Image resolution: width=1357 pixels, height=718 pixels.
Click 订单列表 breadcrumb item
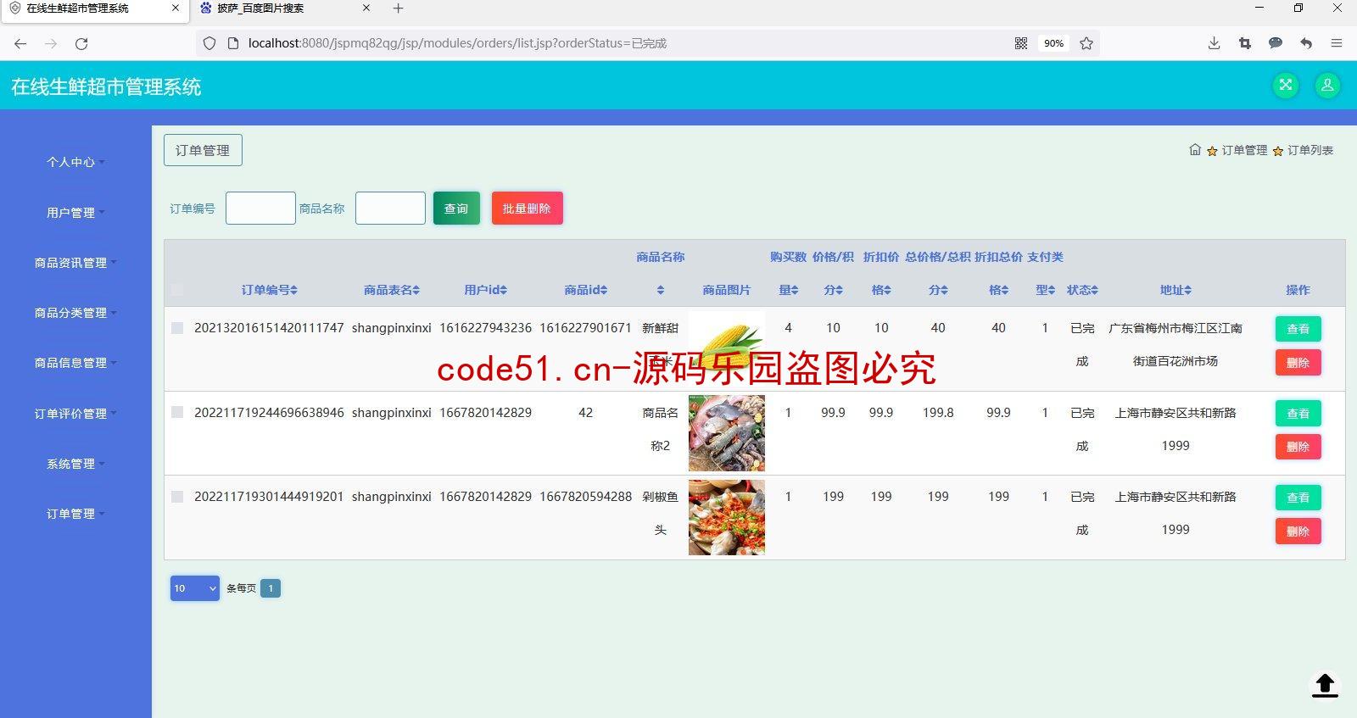(x=1310, y=150)
